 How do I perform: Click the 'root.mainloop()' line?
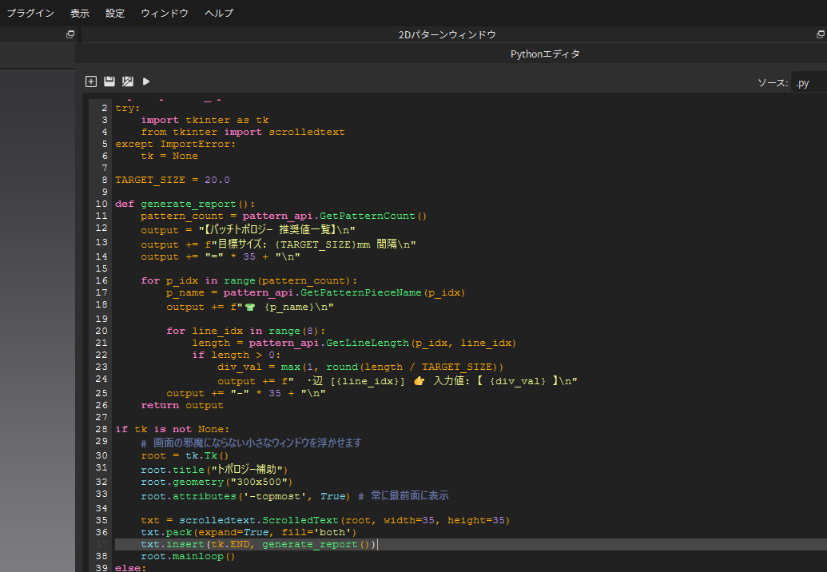(188, 557)
